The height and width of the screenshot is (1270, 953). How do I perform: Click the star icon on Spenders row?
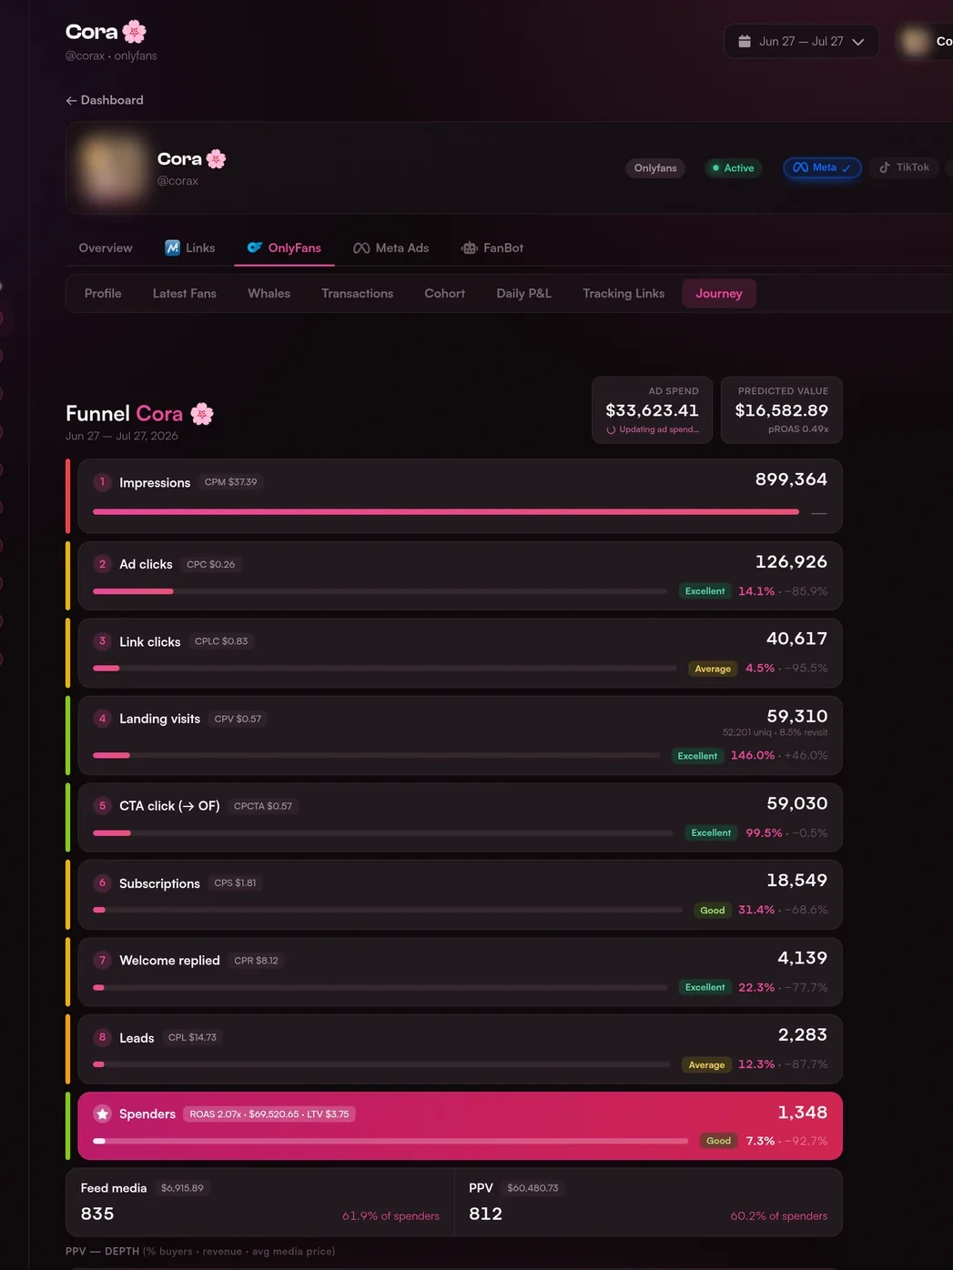click(102, 1114)
